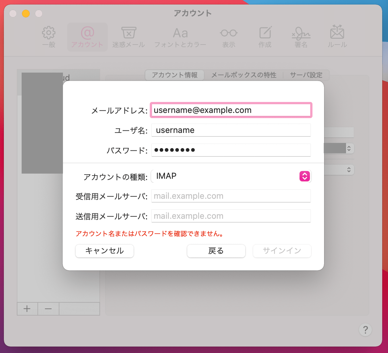
Task: Open the 迷惑メール (Junk Mail) settings
Action: point(128,36)
